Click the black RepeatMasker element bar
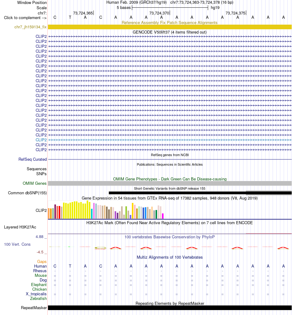 pos(170,308)
